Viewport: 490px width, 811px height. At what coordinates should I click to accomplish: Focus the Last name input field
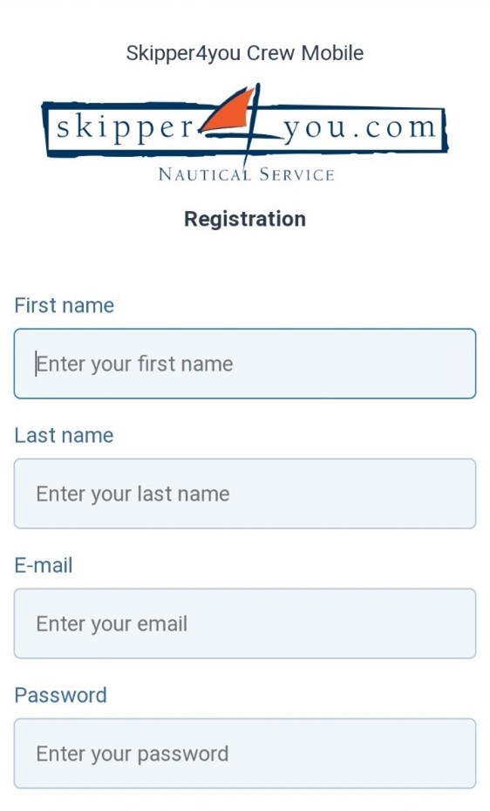245,494
